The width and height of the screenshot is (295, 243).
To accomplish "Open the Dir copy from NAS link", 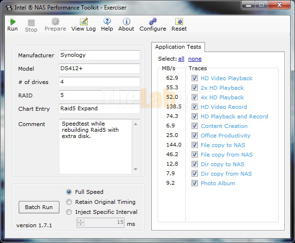I will point(226,174).
